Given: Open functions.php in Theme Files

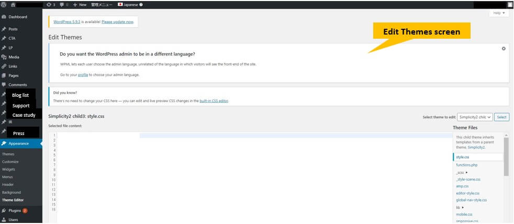Looking at the screenshot, I should 467,165.
